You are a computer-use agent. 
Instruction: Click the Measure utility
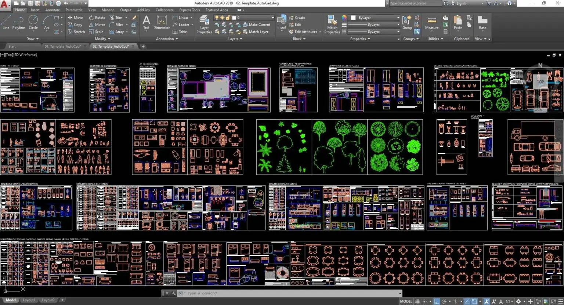[432, 22]
